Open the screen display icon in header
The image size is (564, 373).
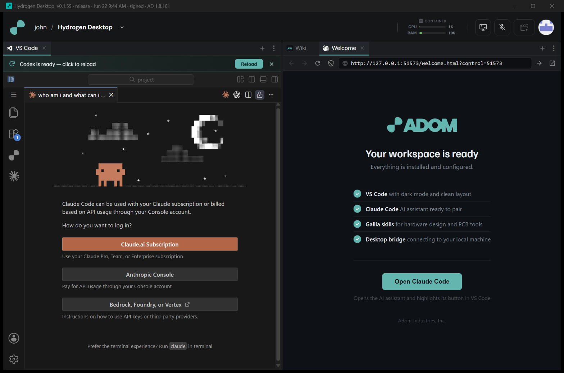click(483, 27)
